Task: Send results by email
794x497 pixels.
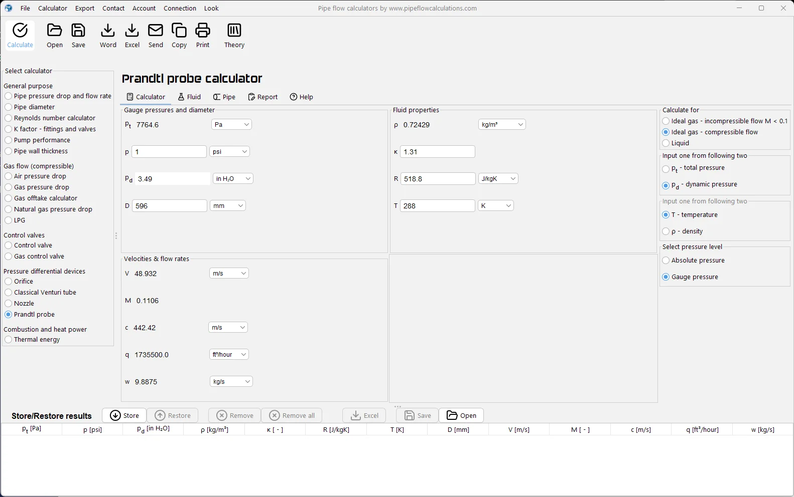Action: click(156, 36)
